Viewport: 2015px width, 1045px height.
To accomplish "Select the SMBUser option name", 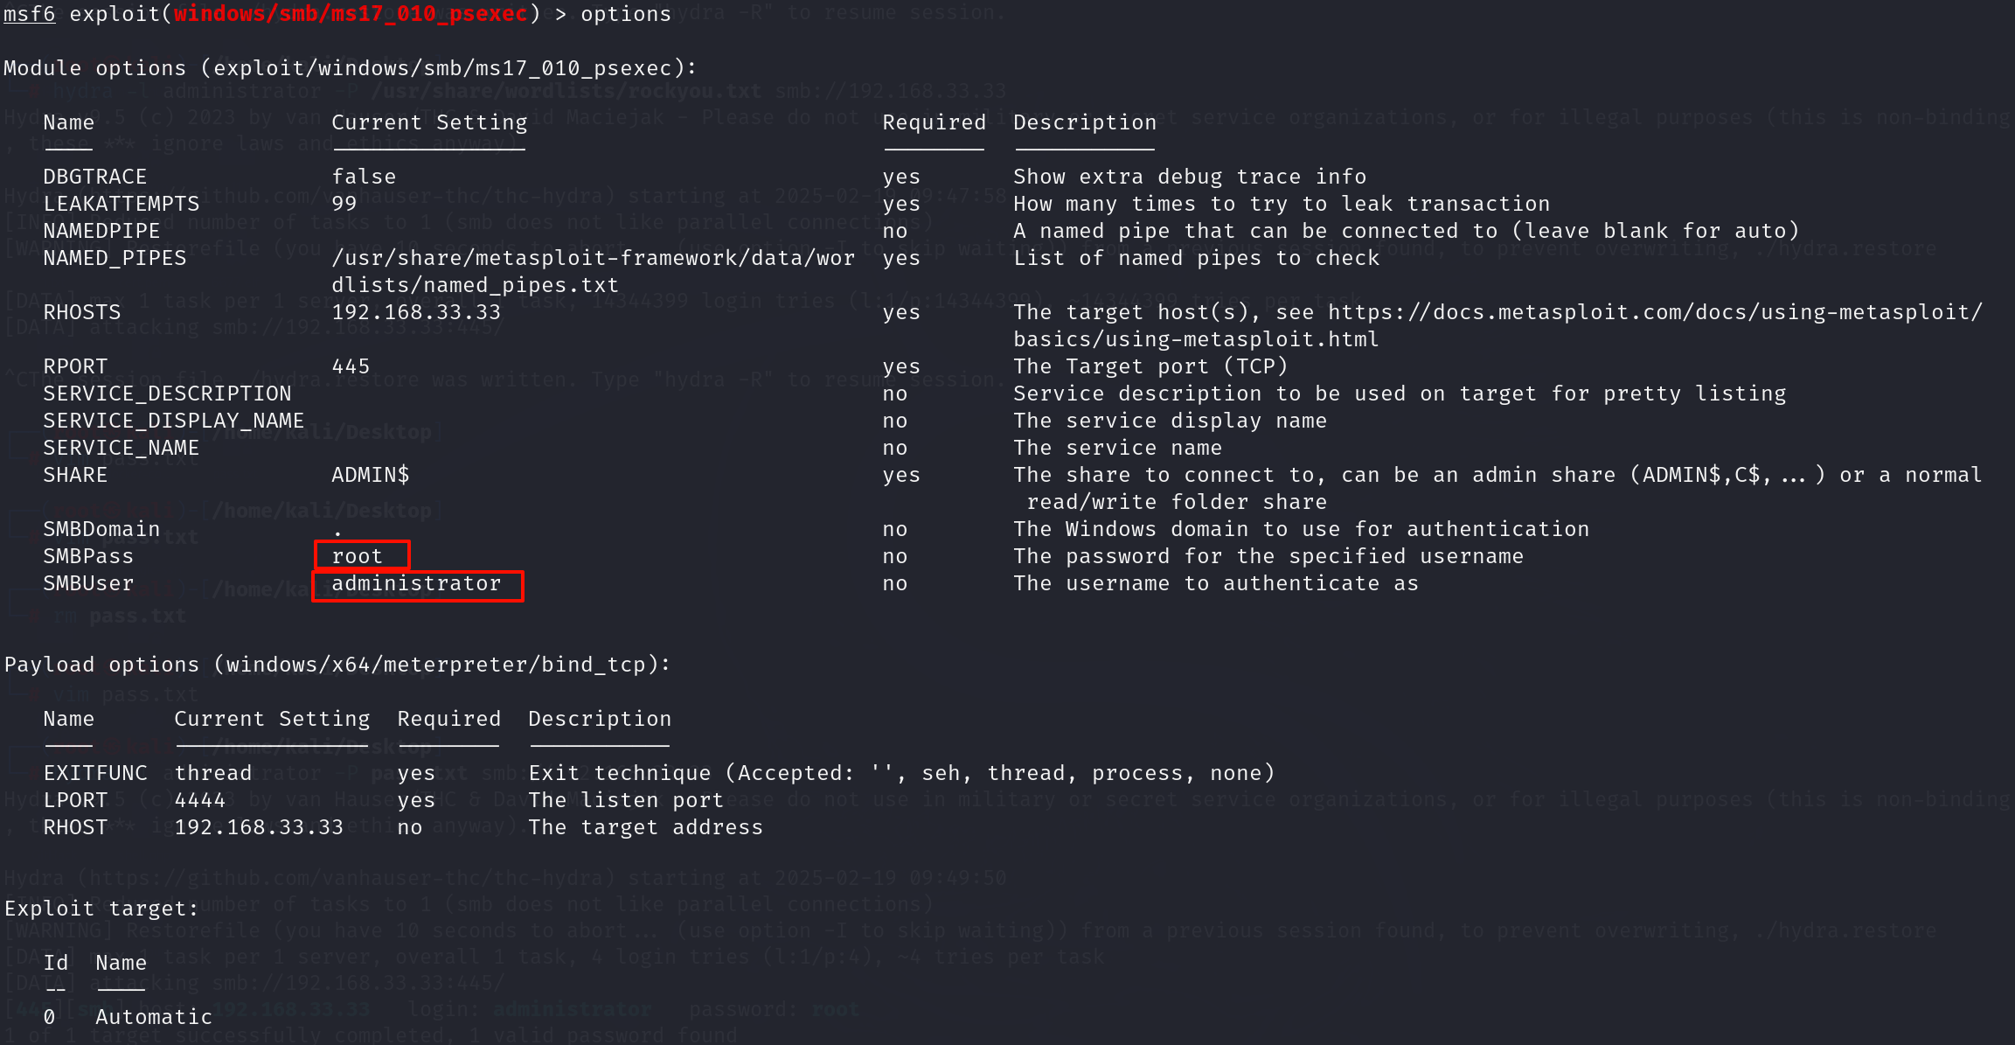I will point(88,583).
